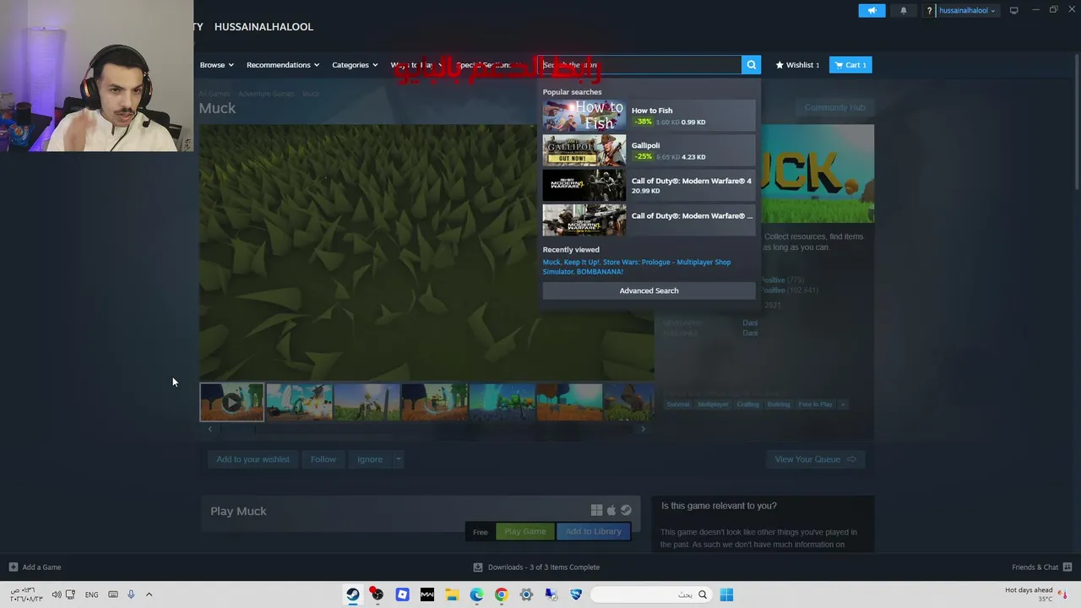
Task: Open the announcements megaphone button
Action: tap(872, 10)
